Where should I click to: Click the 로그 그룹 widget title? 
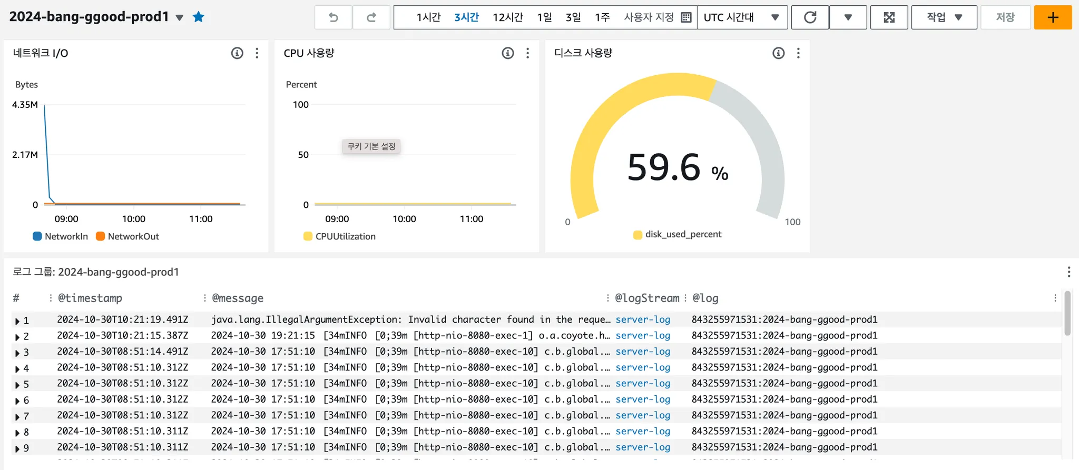click(x=96, y=272)
